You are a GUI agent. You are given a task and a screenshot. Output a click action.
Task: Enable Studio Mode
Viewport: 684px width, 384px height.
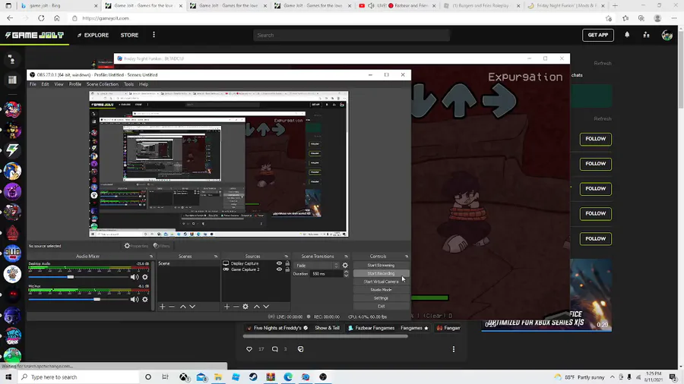click(381, 290)
